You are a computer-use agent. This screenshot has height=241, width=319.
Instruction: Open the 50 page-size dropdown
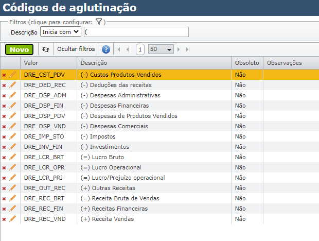coord(161,49)
